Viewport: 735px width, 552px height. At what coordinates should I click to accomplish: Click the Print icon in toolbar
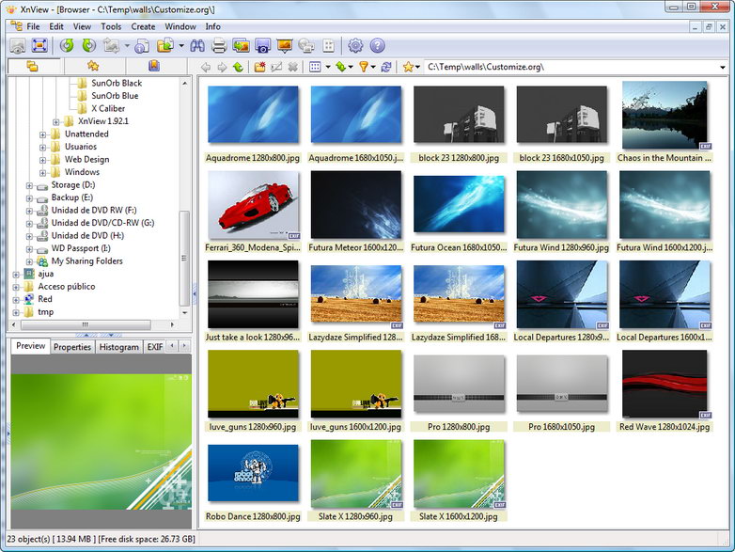[x=219, y=45]
